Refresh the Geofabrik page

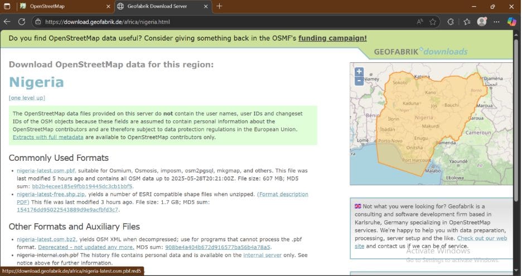click(22, 22)
